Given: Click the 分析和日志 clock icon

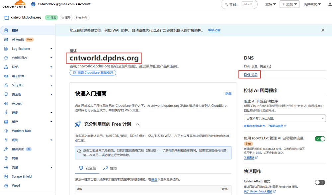Looking at the screenshot, I should tap(6, 58).
